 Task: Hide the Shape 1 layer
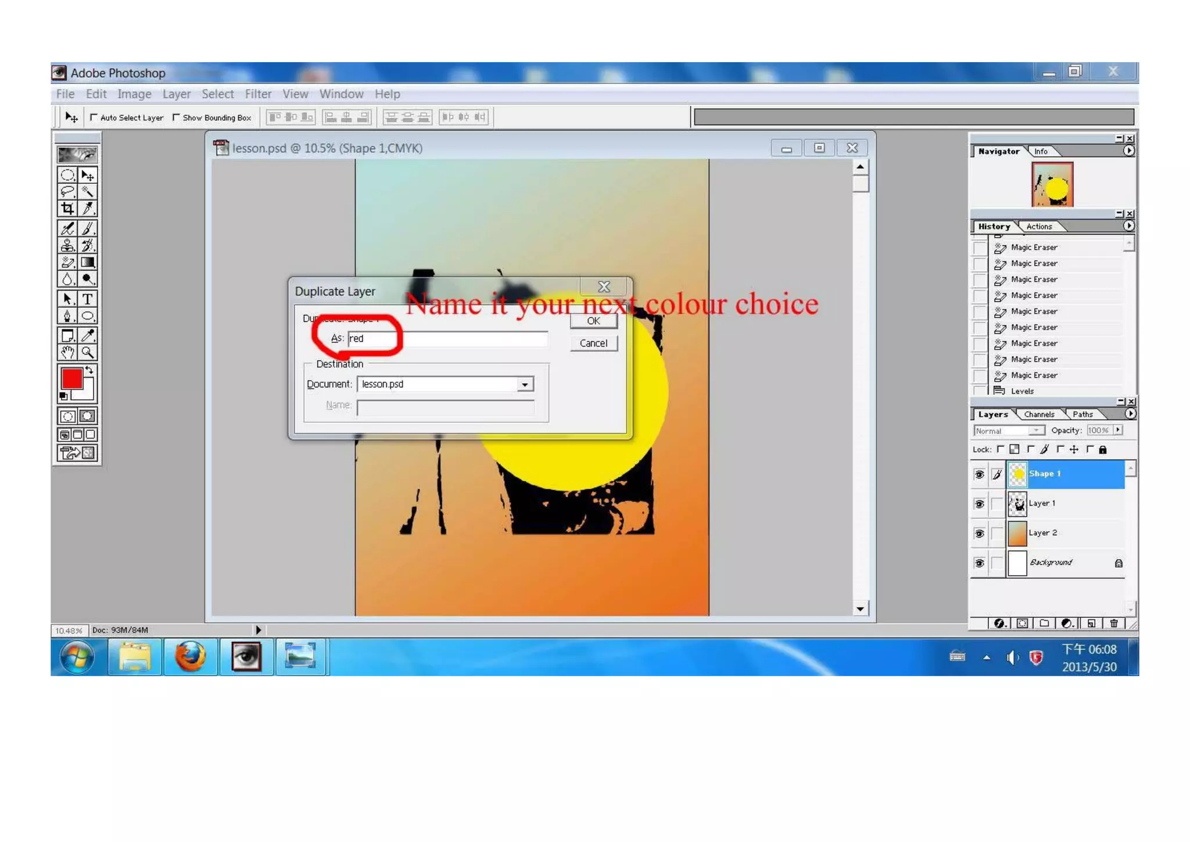(x=979, y=474)
